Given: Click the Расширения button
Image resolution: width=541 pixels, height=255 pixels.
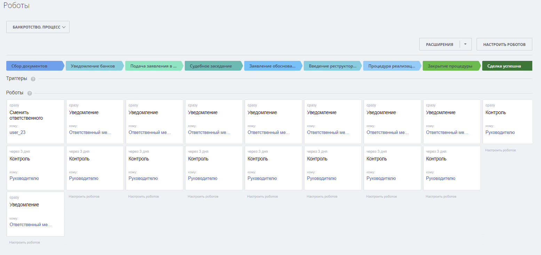Looking at the screenshot, I should (439, 44).
